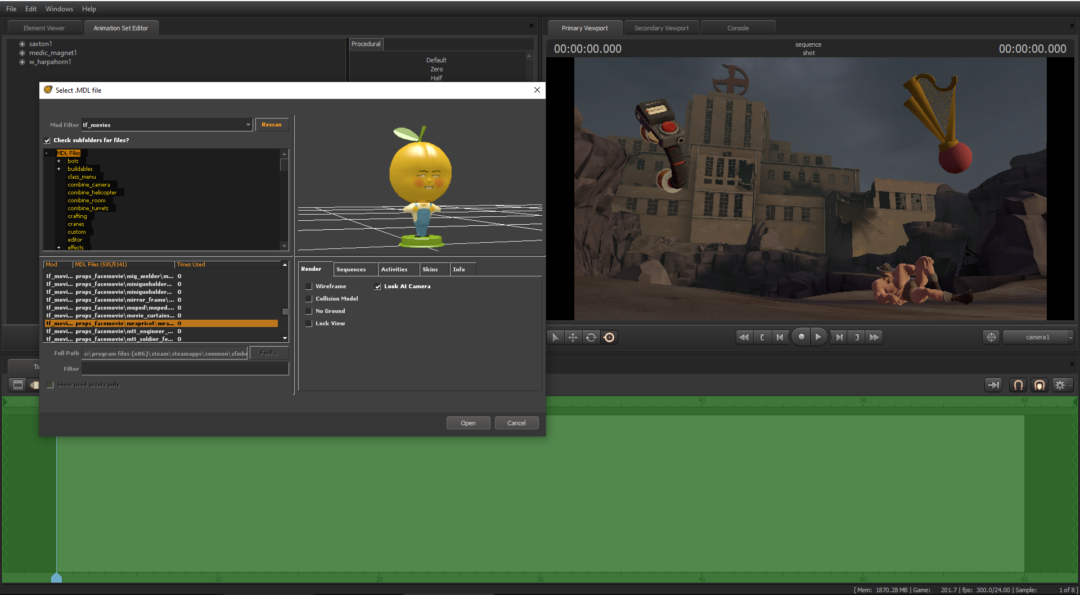The image size is (1080, 595).
Task: Step to the next frame
Action: coord(839,337)
